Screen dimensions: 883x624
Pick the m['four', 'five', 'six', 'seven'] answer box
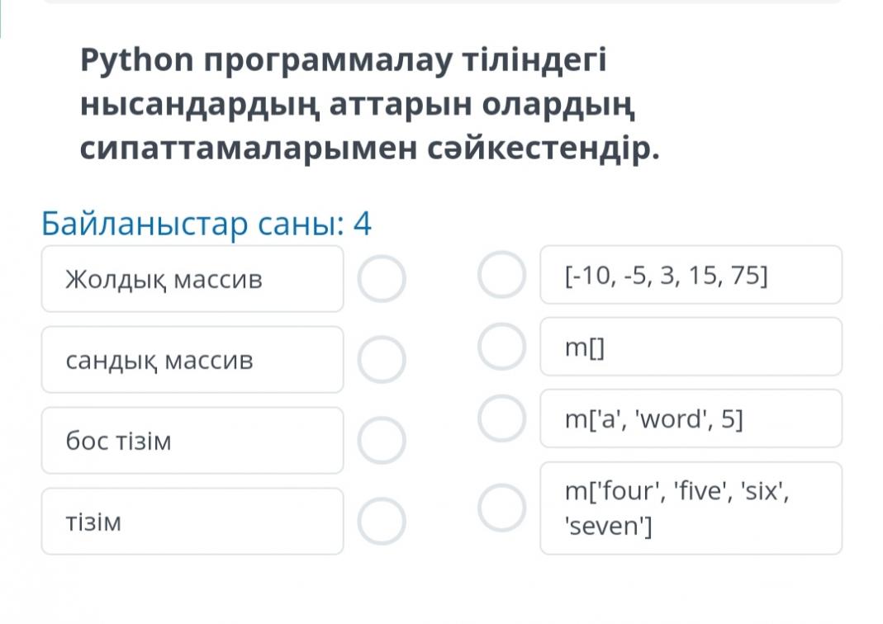691,508
